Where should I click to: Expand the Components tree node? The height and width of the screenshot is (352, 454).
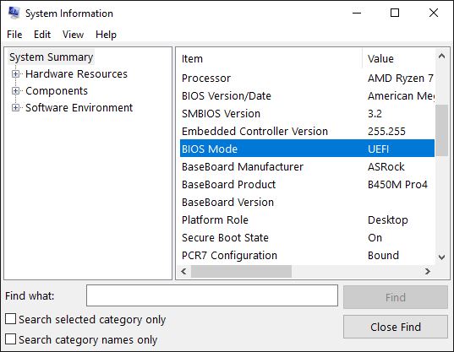[15, 91]
